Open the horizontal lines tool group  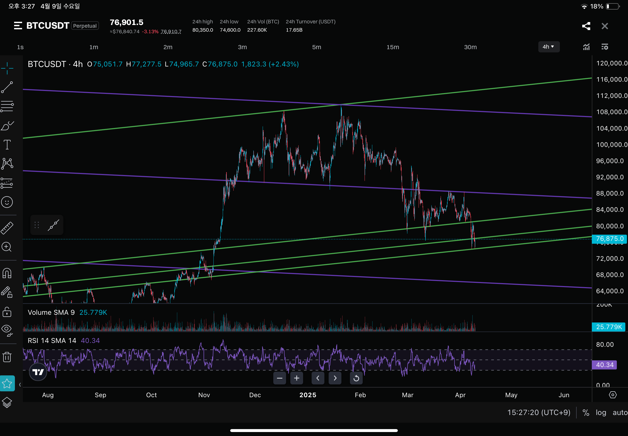(x=7, y=106)
